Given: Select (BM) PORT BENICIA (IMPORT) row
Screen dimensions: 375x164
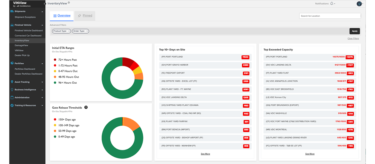Looking at the screenshot, I should (205, 130).
